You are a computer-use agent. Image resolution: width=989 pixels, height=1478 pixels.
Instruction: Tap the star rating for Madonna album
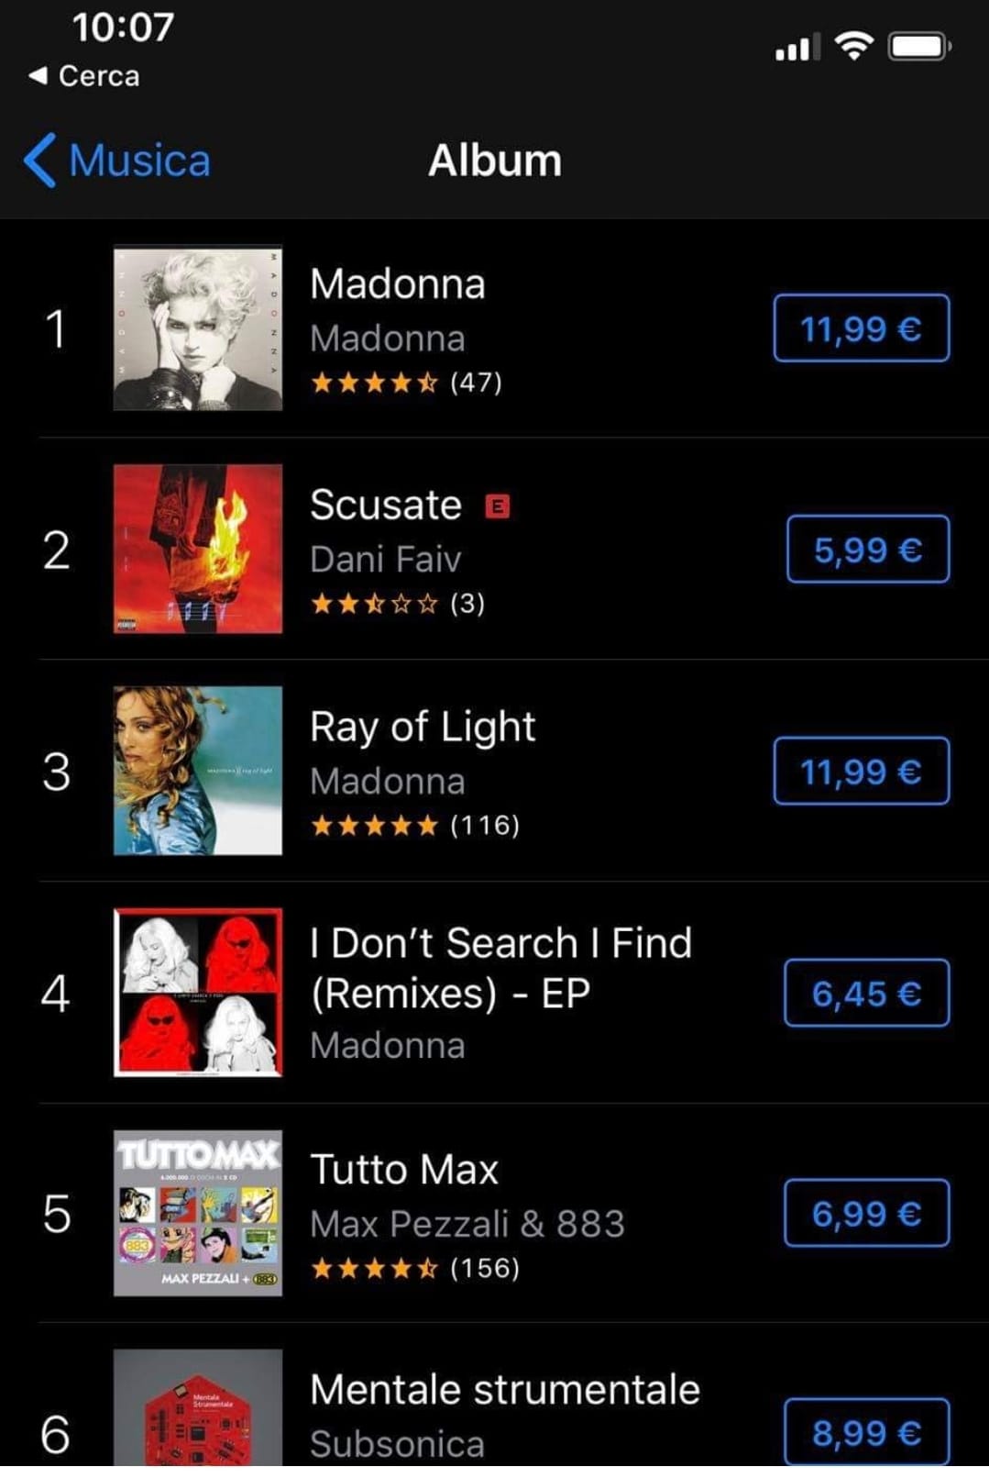[376, 383]
